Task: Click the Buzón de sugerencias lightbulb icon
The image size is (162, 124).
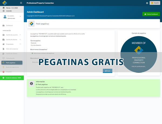Action: tap(4, 67)
